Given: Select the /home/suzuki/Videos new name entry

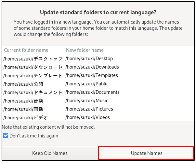Looking at the screenshot, I should [87, 117].
